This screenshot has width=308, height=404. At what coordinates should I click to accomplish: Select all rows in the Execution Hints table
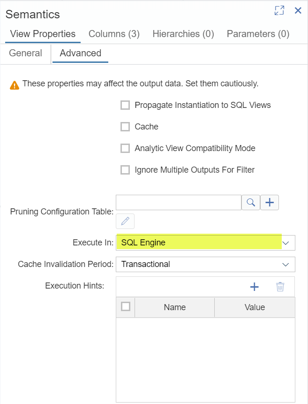tap(125, 307)
